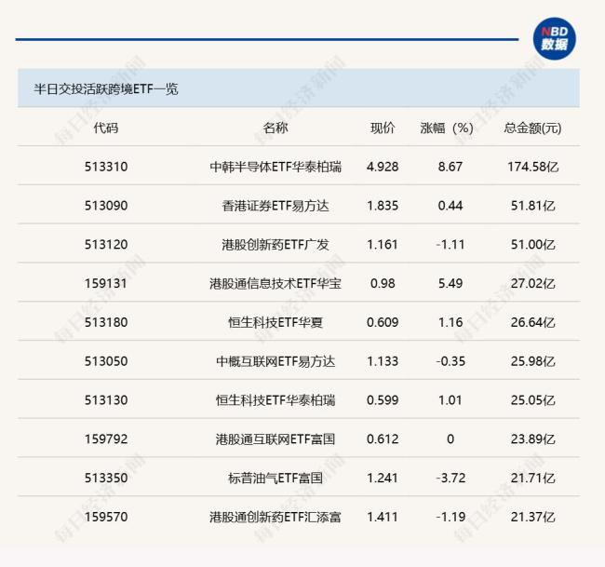Select 港股通创新药ETF汇添富 name cell
The width and height of the screenshot is (605, 567).
(276, 517)
